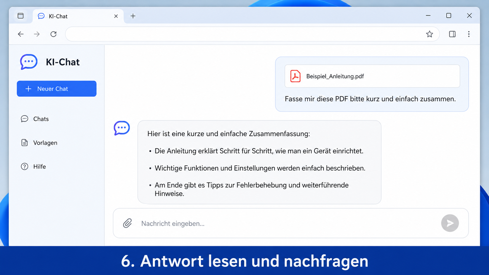Click bullet 'Am Ende gibt es Tipps'
489x275 pixels.
(x=252, y=189)
